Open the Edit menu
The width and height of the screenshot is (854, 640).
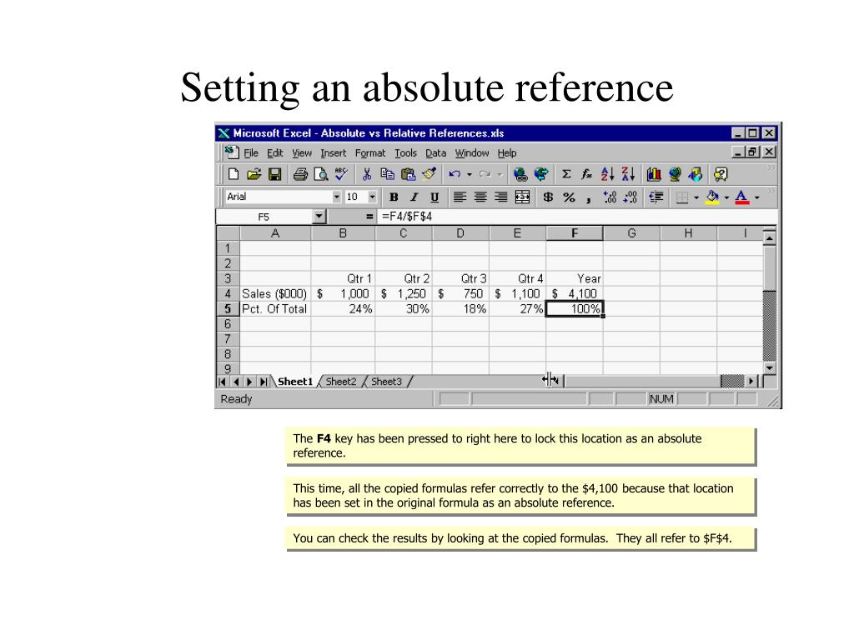coord(274,153)
